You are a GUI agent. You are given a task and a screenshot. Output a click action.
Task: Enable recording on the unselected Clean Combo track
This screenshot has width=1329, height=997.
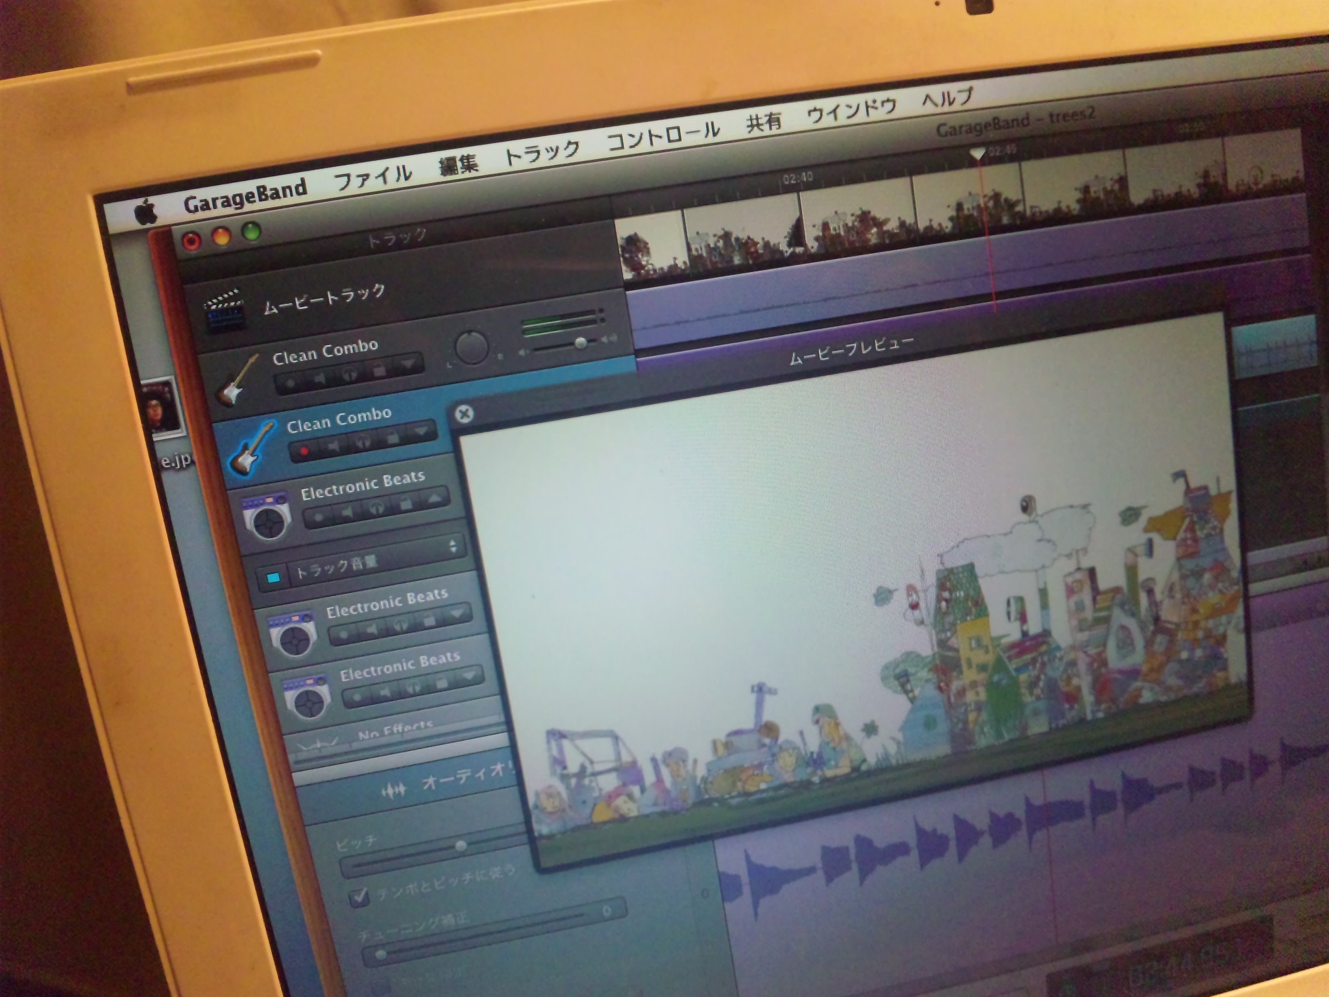pyautogui.click(x=290, y=382)
